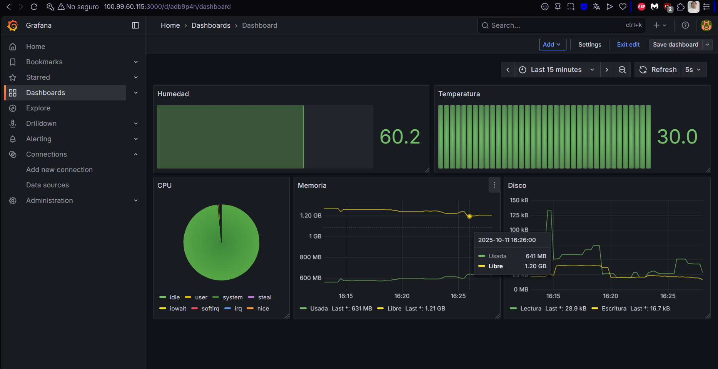
Task: Open Drilldown in the sidebar
Action: coord(41,124)
